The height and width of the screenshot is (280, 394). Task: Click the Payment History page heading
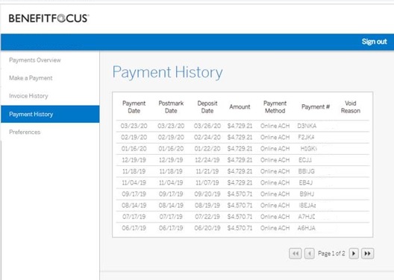[167, 72]
